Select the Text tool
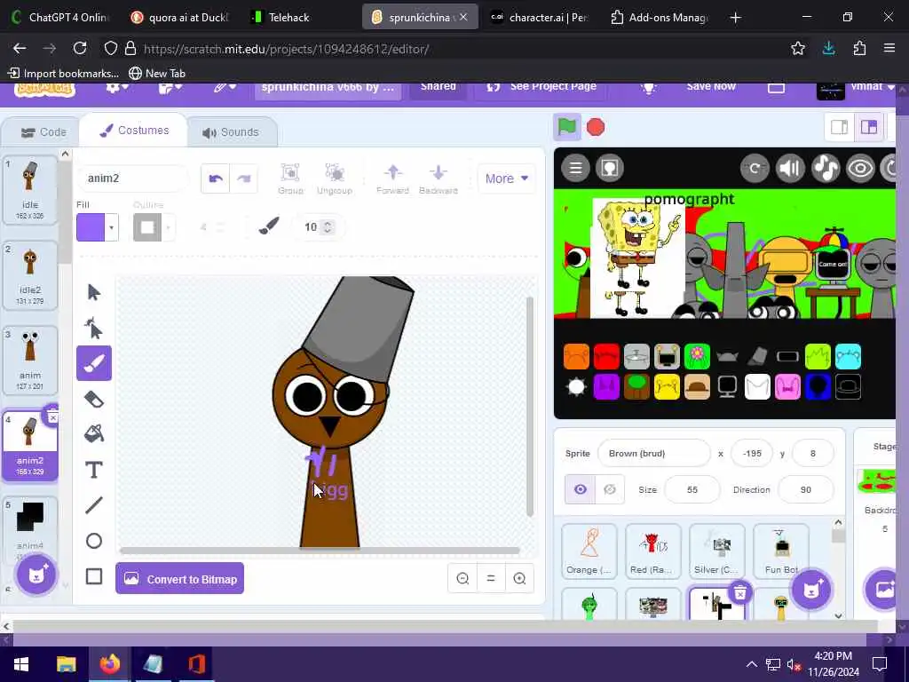909x682 pixels. [93, 469]
